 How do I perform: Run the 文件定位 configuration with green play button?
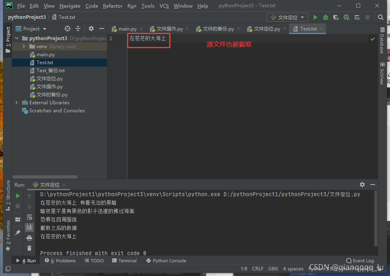(315, 17)
